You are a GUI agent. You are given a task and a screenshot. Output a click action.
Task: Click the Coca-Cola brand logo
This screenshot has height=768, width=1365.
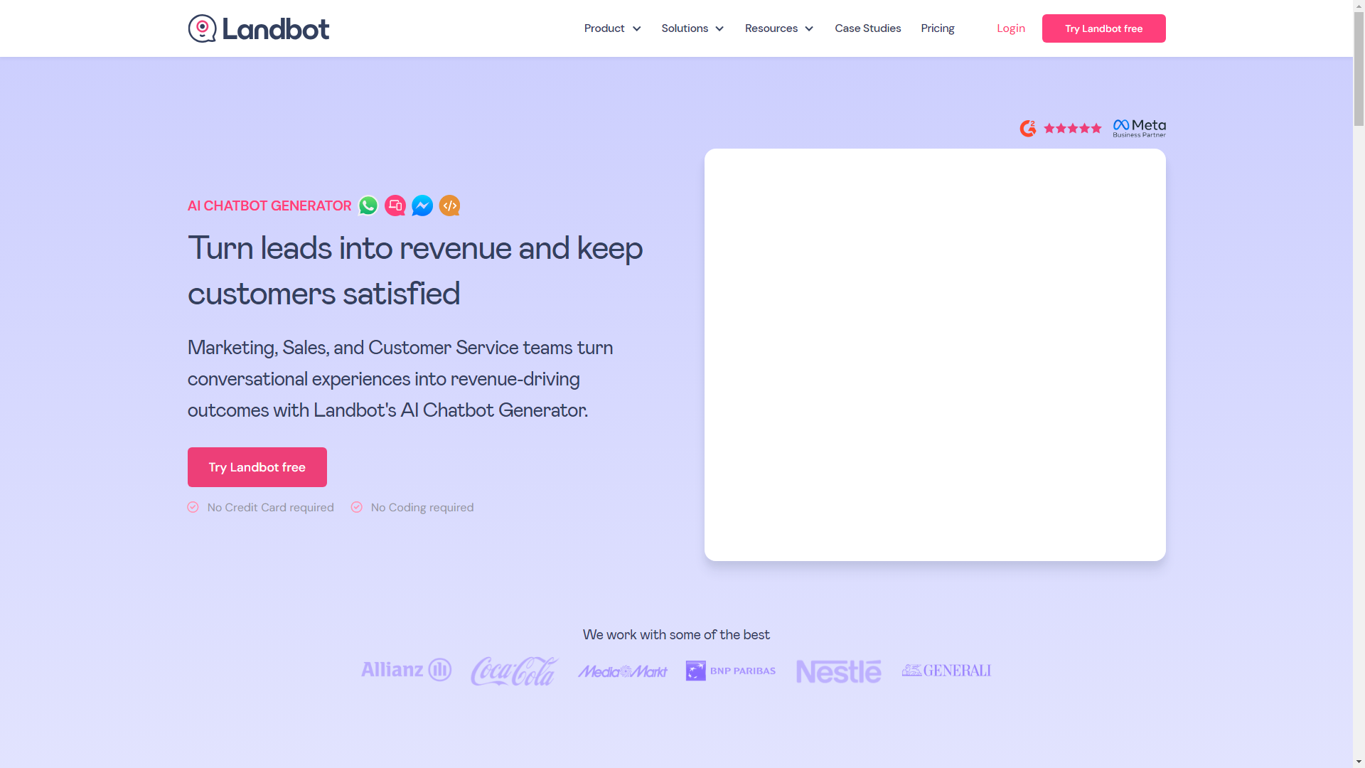515,671
